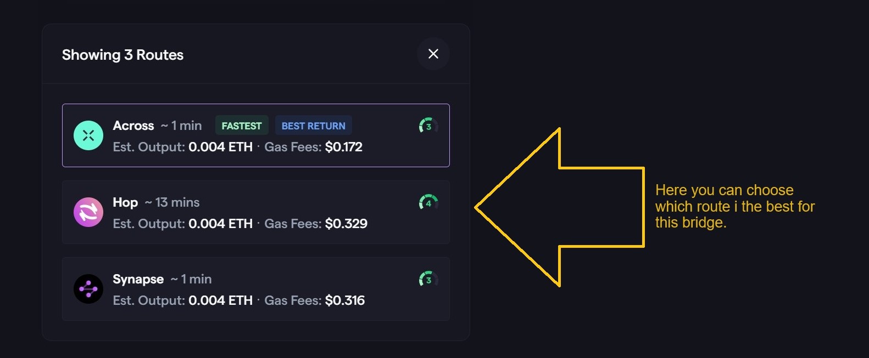
Task: Close the routes panel with X
Action: click(433, 54)
